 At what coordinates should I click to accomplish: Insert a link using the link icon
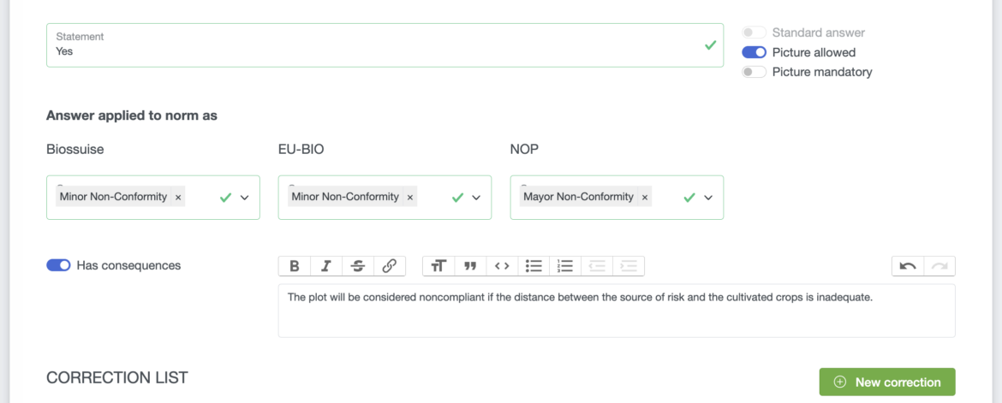(390, 266)
